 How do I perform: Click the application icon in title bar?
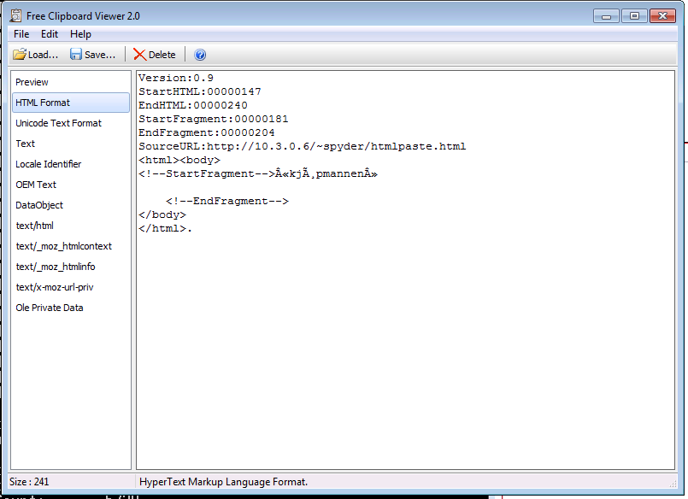(16, 16)
